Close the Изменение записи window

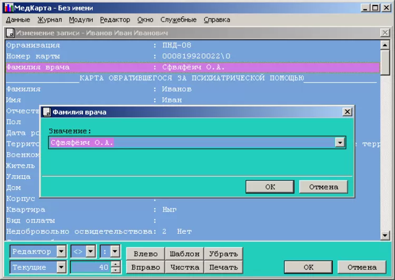pyautogui.click(x=385, y=33)
